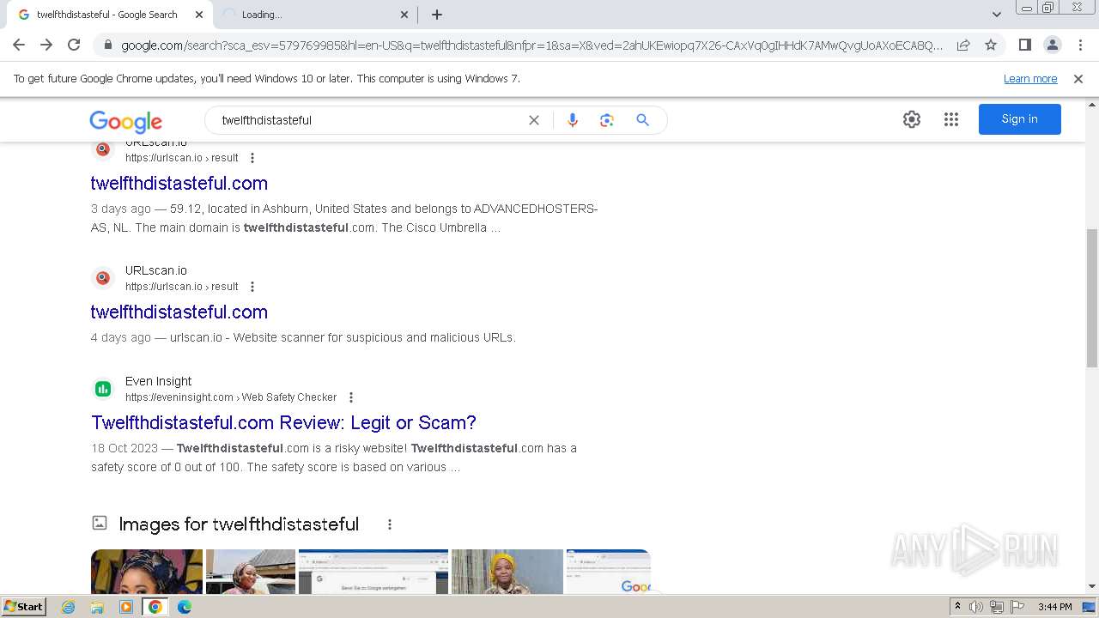Open Google apps grid
Screen dimensions: 1099x618
tap(951, 119)
